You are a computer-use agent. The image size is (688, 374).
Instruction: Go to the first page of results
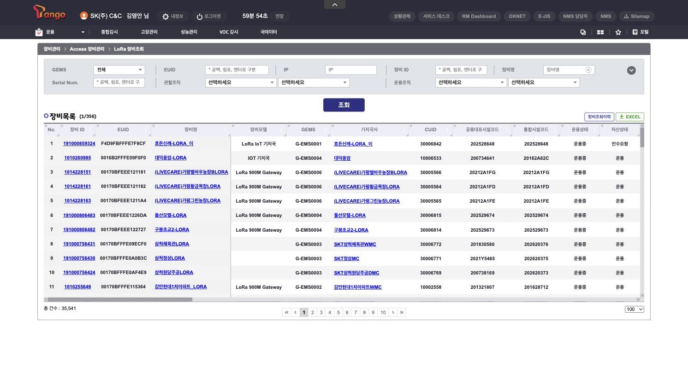pyautogui.click(x=287, y=312)
